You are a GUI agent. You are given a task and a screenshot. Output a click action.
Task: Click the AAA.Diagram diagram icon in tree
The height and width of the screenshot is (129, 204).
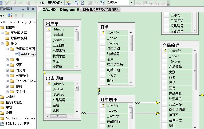pos(17,54)
